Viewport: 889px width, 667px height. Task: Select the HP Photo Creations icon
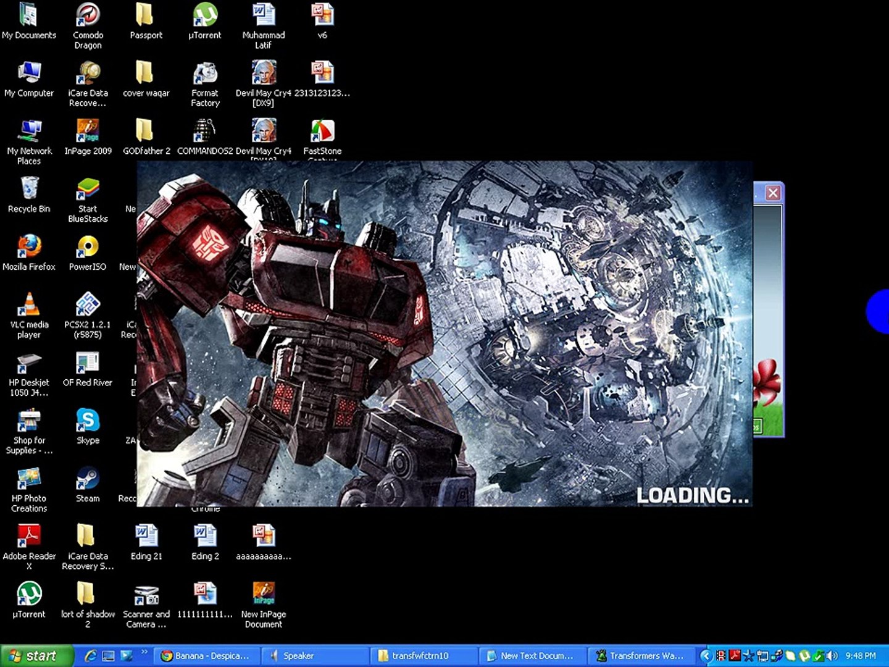tap(29, 489)
